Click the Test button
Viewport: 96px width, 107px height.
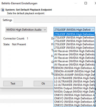pyautogui.click(x=13, y=83)
